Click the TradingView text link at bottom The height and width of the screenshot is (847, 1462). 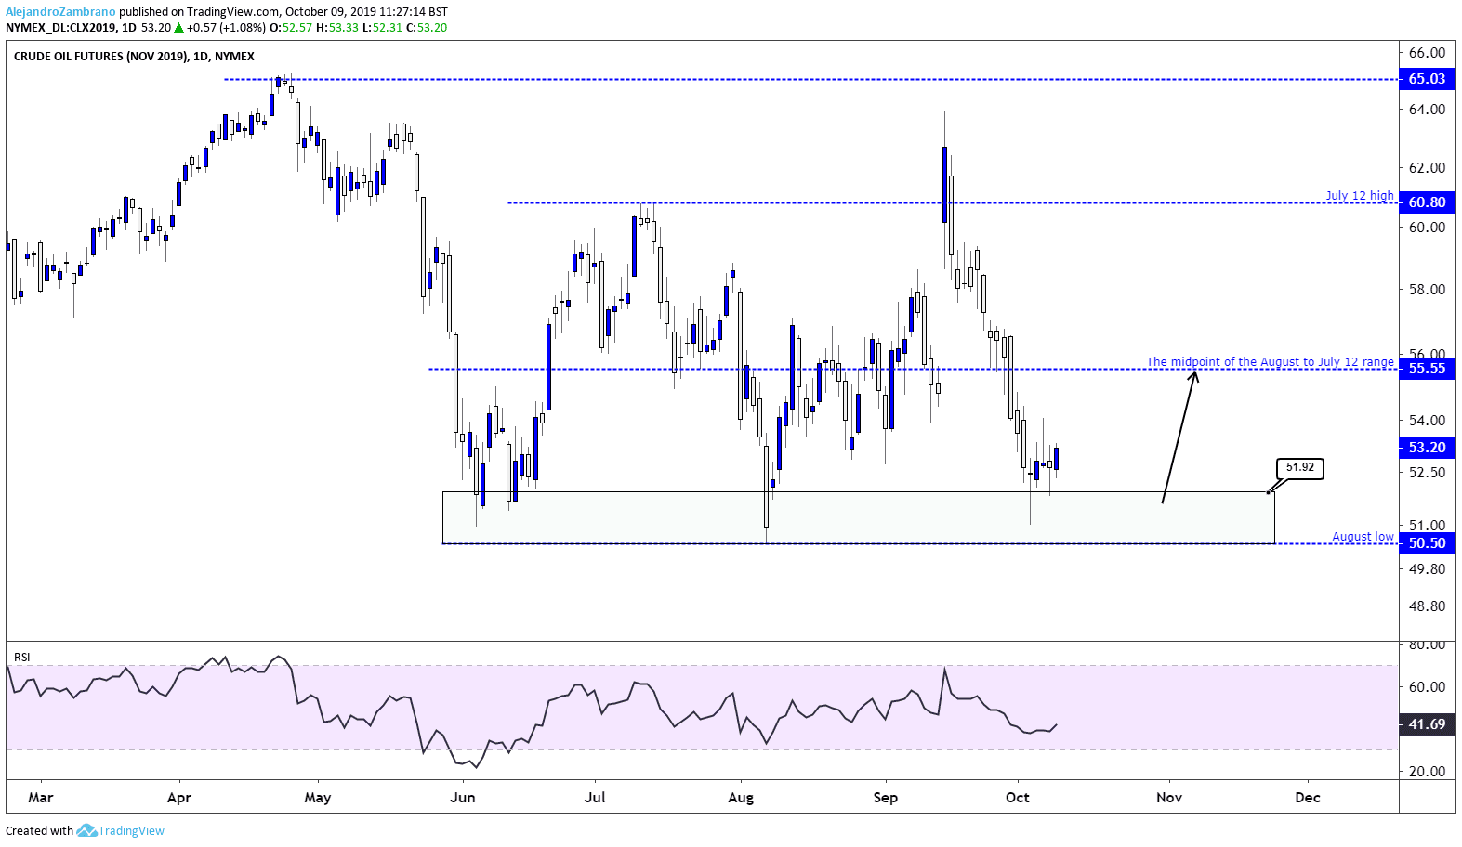131,831
